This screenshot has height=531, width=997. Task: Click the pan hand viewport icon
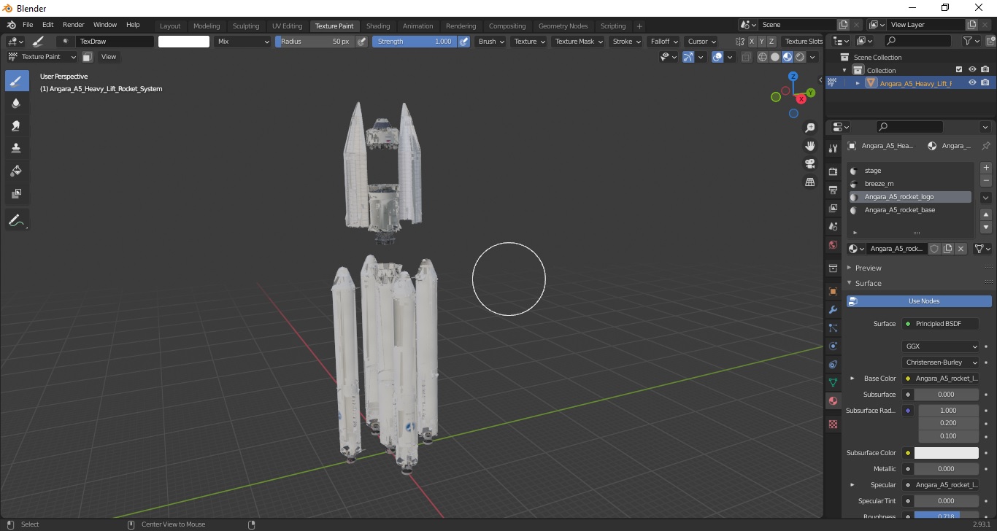[809, 146]
